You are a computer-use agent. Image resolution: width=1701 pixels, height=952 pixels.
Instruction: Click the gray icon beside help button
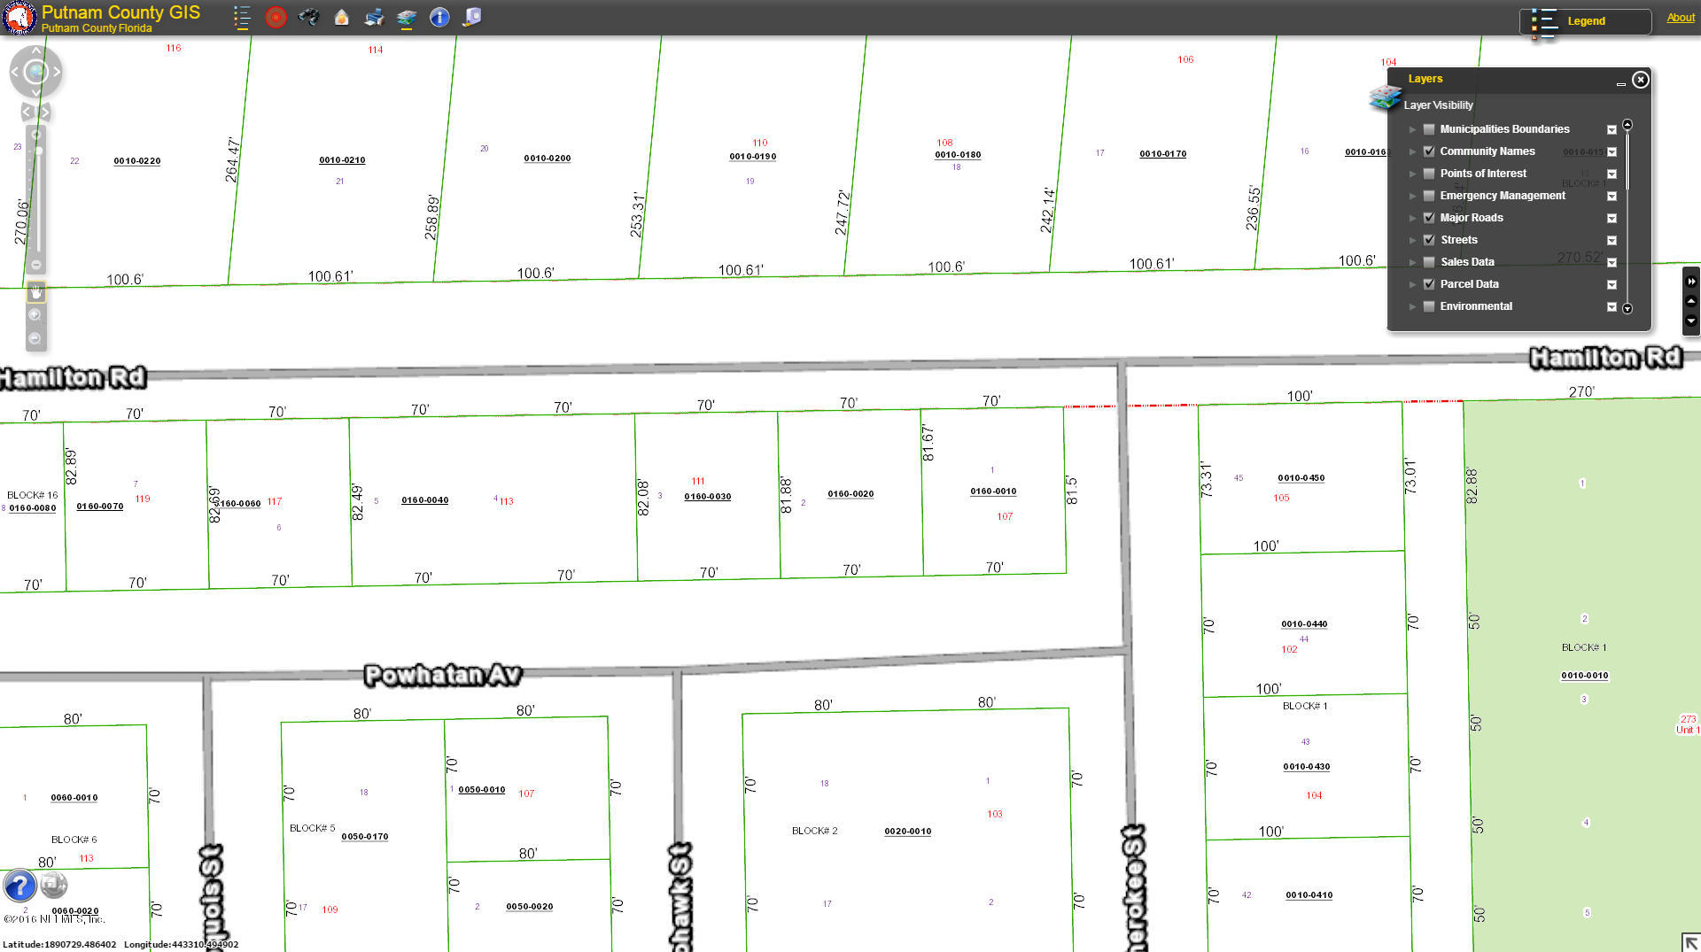coord(54,884)
